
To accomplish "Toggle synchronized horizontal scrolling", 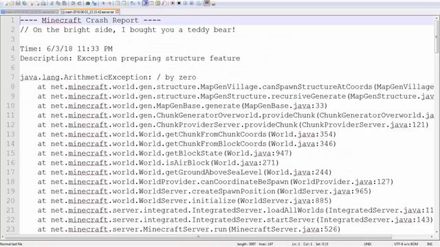I will click(124, 3).
